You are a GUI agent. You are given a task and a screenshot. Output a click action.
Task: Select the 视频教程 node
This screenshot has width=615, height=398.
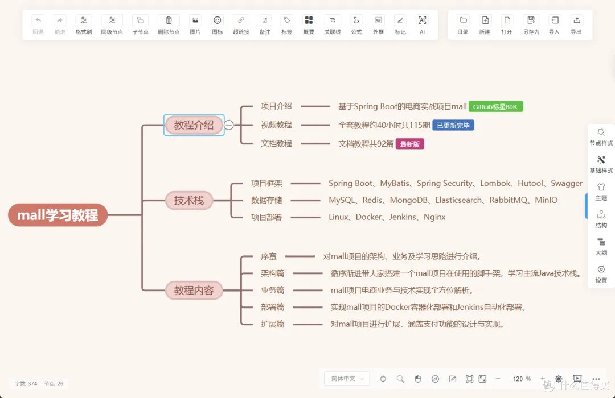277,125
